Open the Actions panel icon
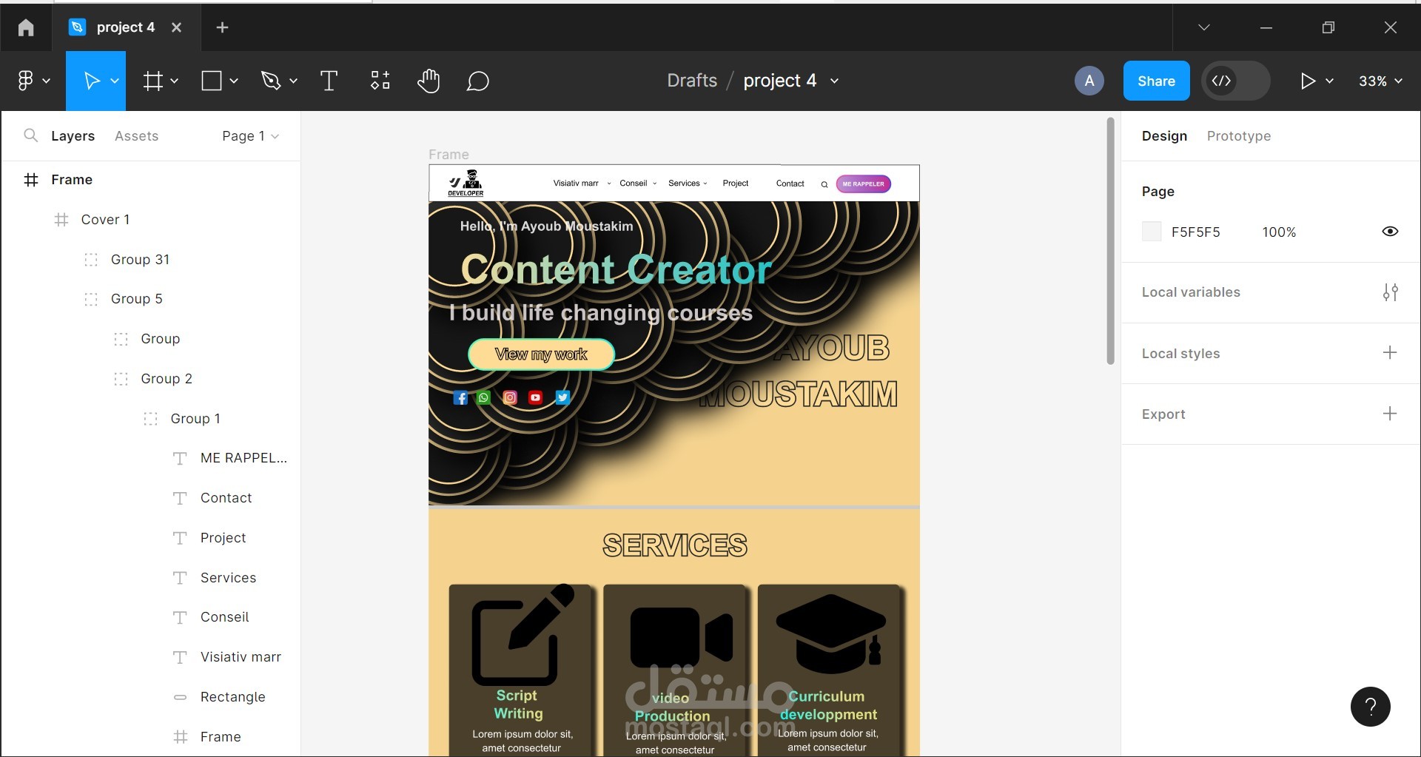Screen dimensions: 1421x757 (379, 81)
